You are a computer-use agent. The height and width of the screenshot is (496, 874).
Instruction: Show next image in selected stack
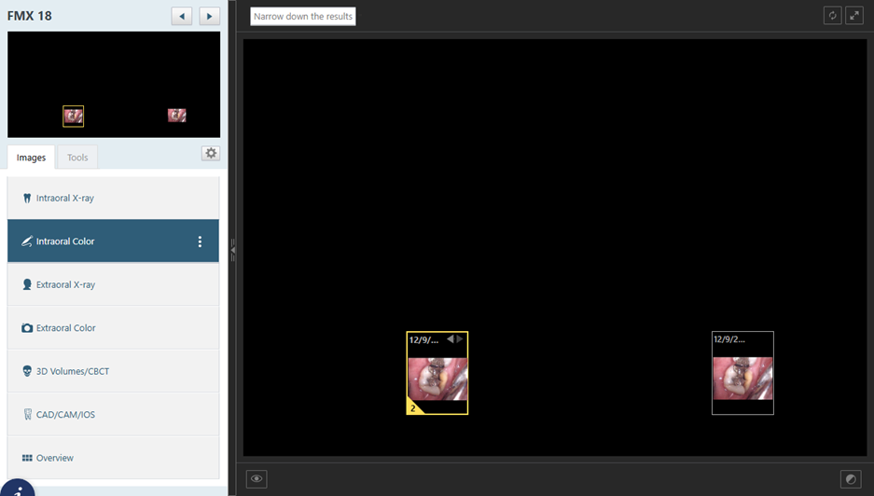point(459,338)
